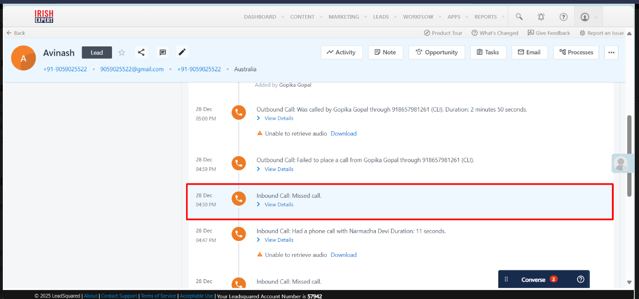Open the DASHBOARD menu
Image resolution: width=639 pixels, height=299 pixels.
[260, 17]
